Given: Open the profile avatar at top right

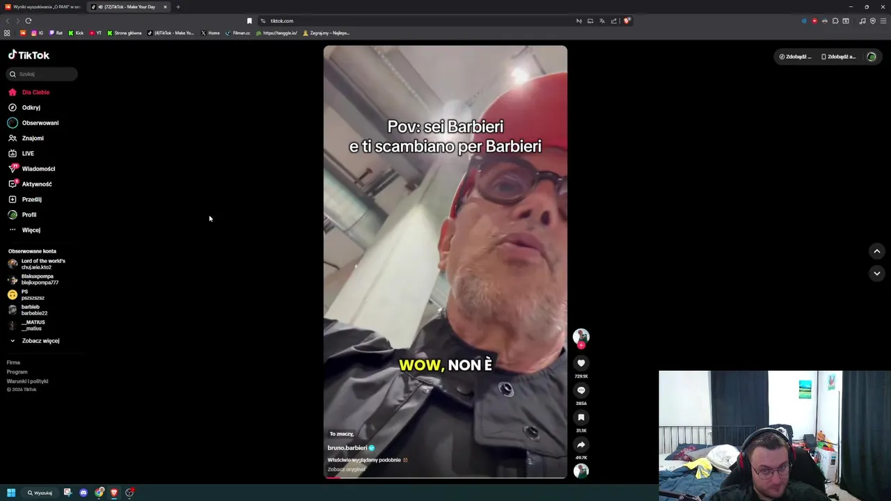Looking at the screenshot, I should pyautogui.click(x=872, y=56).
